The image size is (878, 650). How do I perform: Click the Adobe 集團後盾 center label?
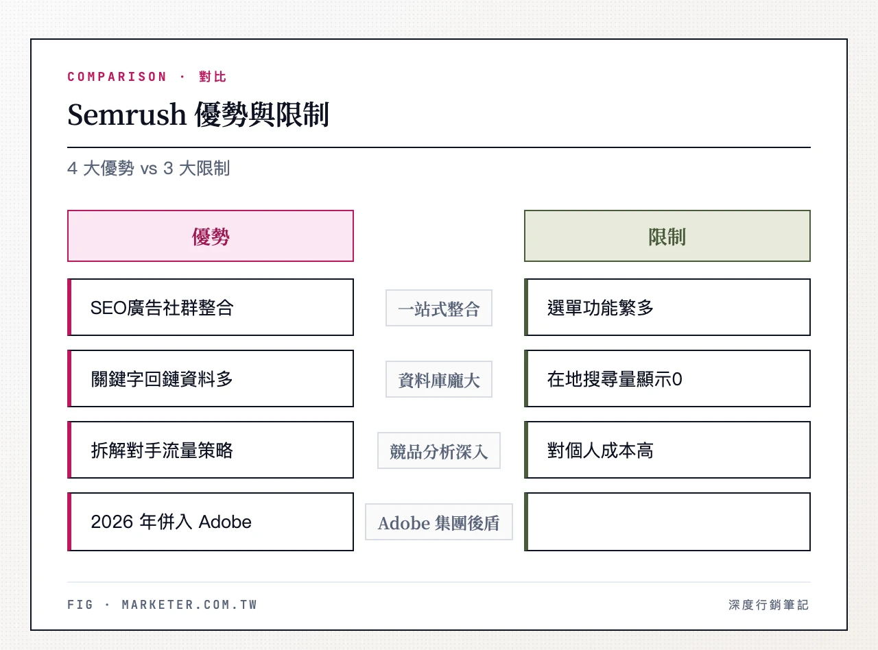pyautogui.click(x=439, y=522)
